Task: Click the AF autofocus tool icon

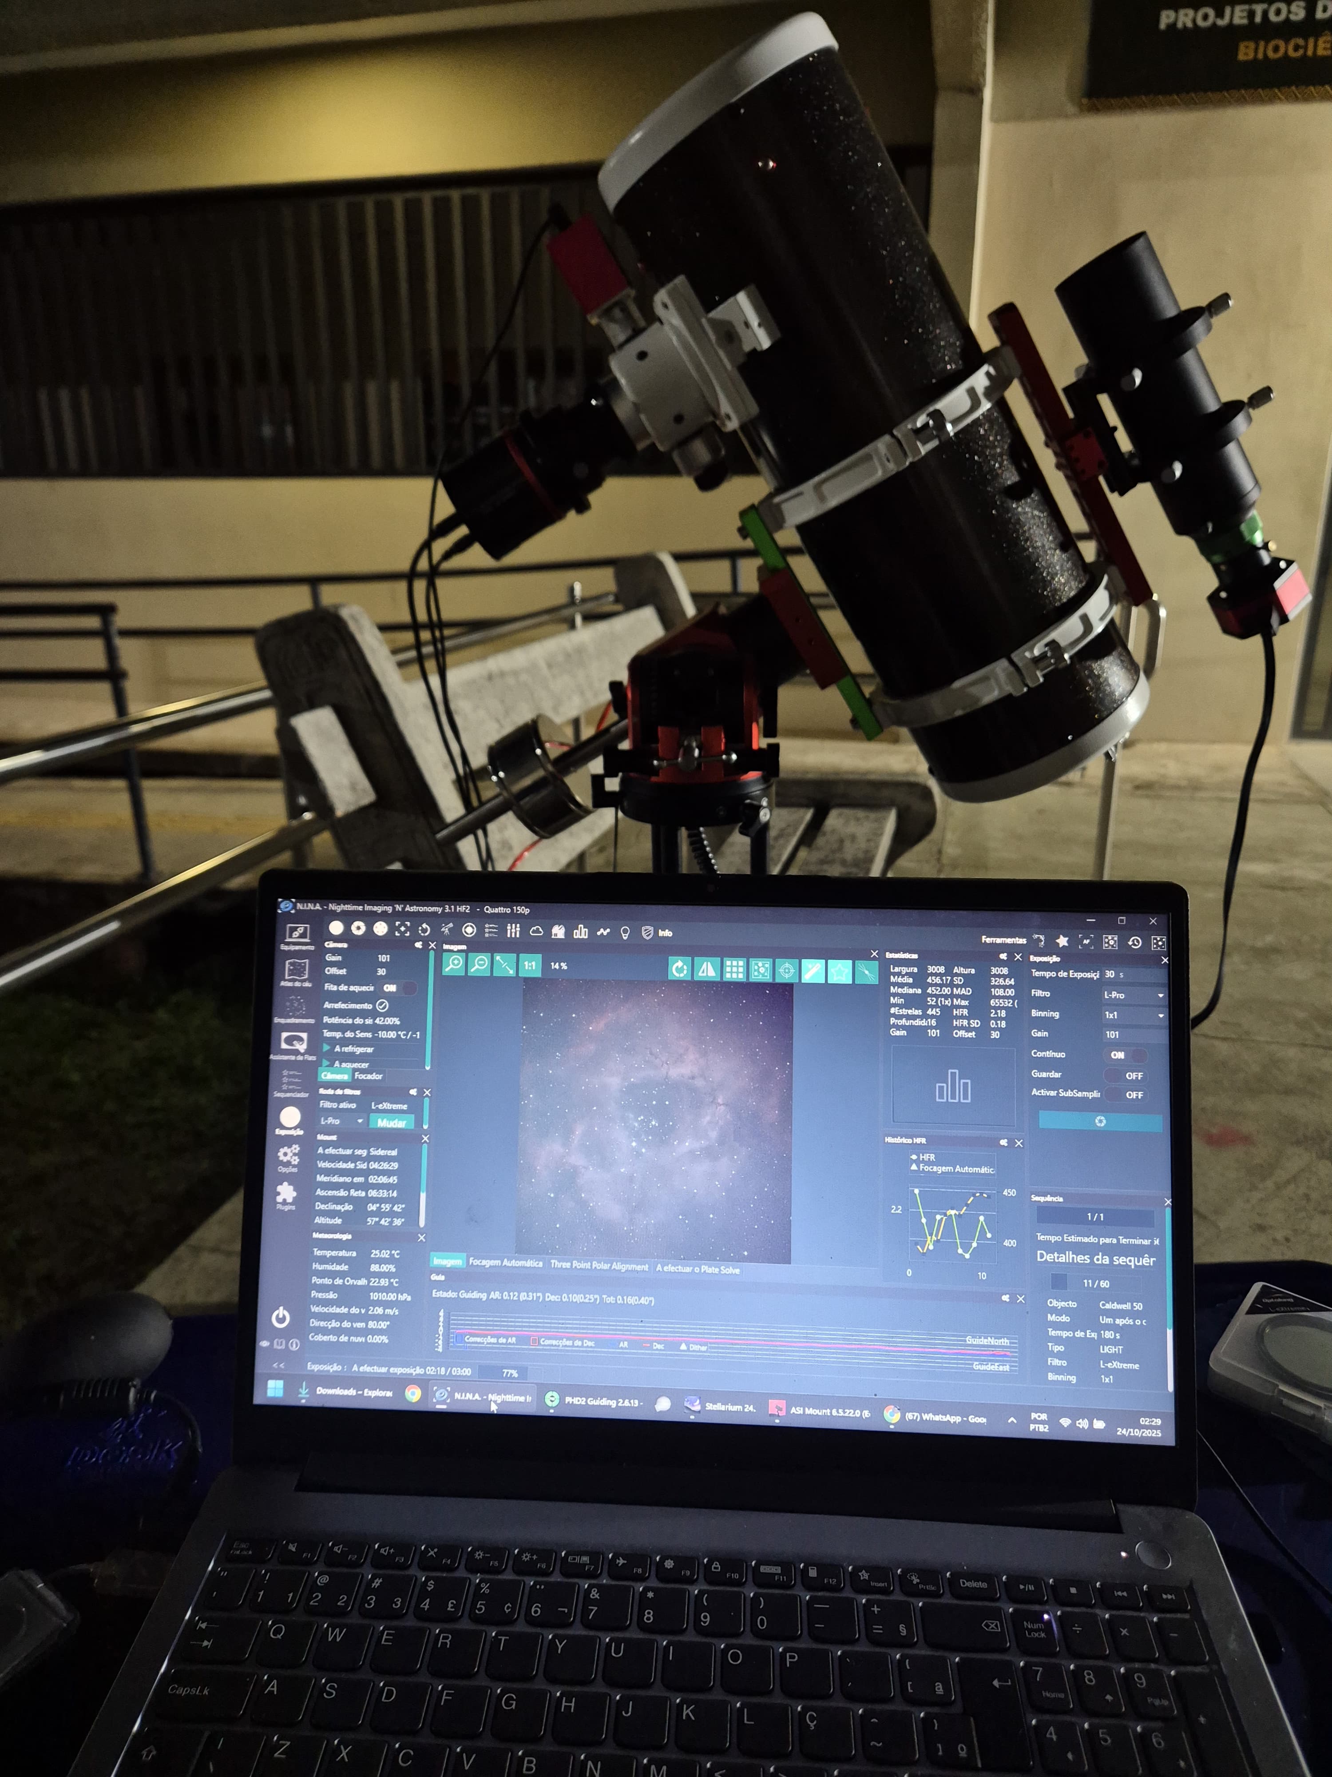Action: [x=1086, y=941]
